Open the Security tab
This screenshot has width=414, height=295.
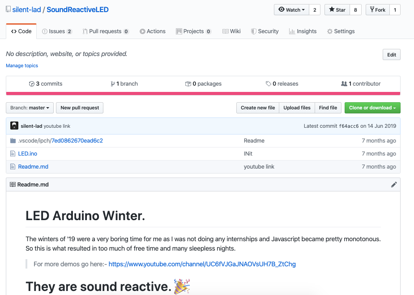click(265, 31)
